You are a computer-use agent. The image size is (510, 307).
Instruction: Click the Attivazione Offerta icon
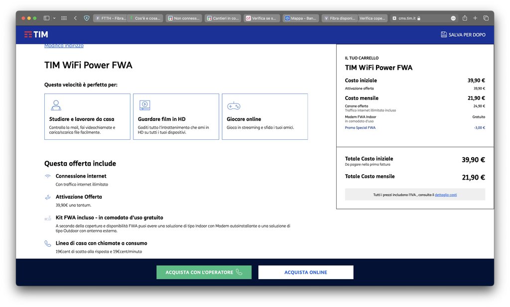coord(48,197)
